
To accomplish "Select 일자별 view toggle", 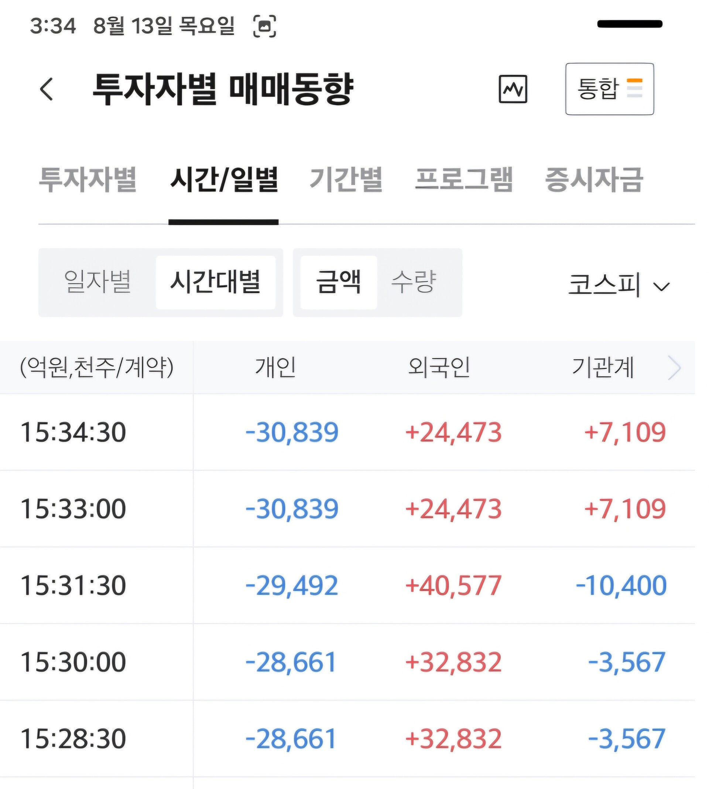I will point(97,282).
